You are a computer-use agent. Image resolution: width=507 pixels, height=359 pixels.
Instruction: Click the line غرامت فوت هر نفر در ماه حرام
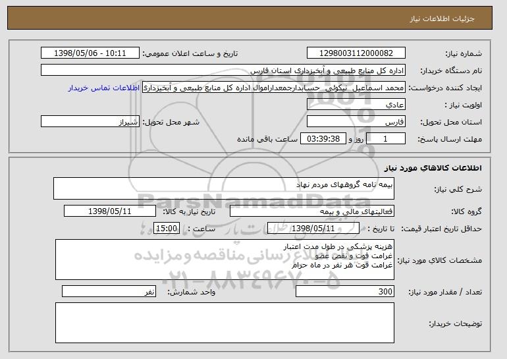(x=342, y=265)
